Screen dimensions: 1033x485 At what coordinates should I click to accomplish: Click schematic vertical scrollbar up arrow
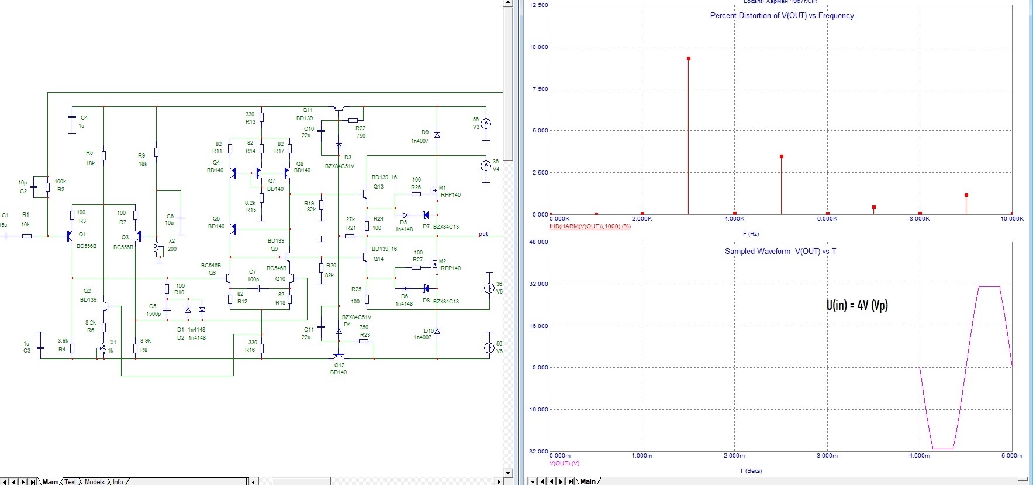[507, 4]
